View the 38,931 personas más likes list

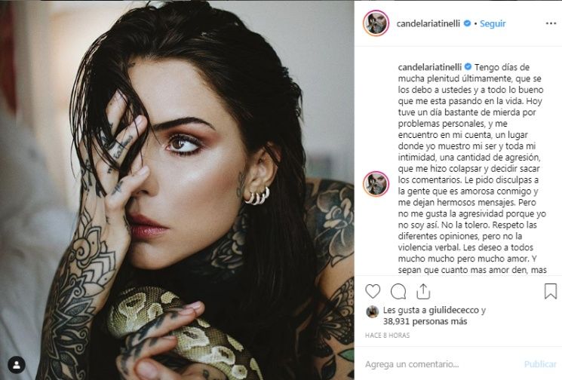[x=425, y=322]
